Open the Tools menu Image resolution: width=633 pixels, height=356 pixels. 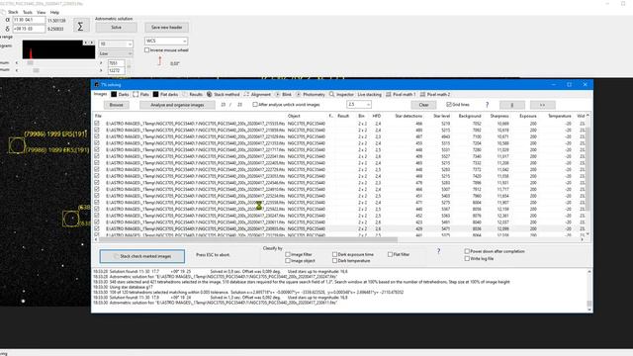28,13
